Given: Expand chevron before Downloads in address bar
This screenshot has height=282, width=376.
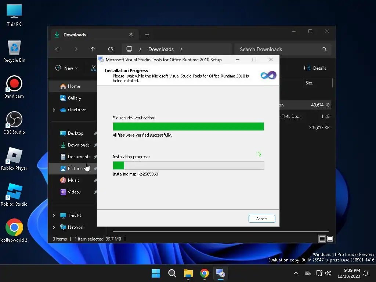Looking at the screenshot, I should tap(140, 49).
